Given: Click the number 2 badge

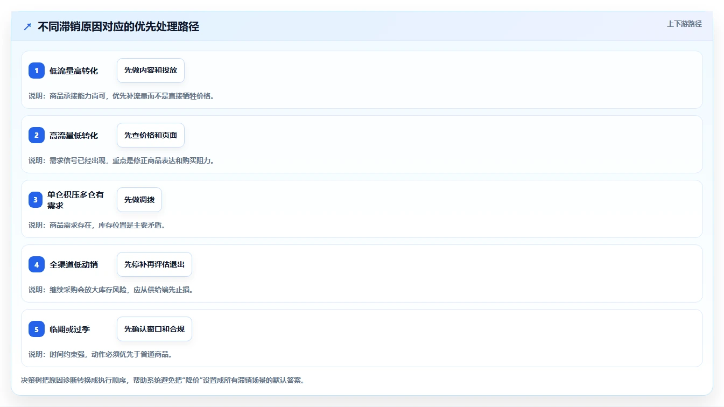Looking at the screenshot, I should [x=37, y=135].
